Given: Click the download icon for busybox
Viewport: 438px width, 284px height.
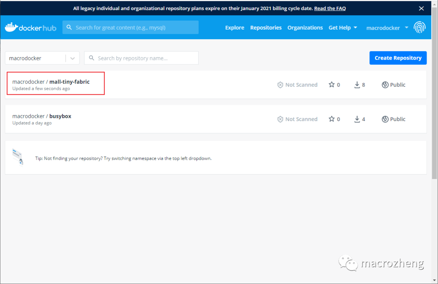Looking at the screenshot, I should [x=357, y=119].
